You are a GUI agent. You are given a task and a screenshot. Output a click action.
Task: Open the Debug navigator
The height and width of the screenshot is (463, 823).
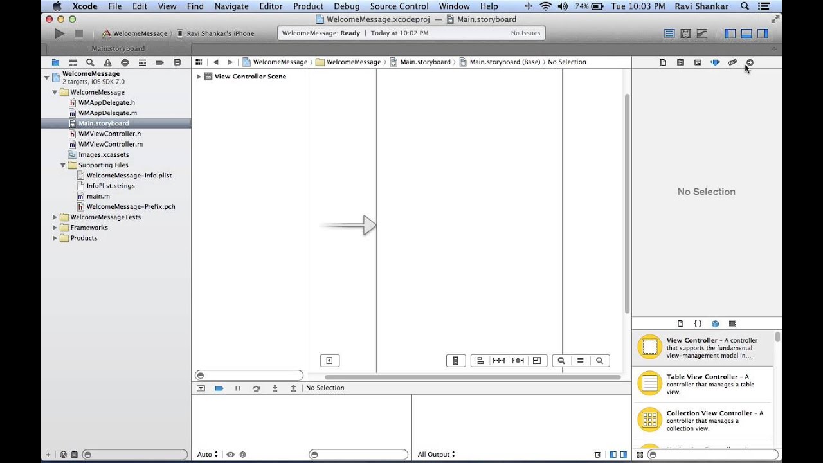pos(142,62)
